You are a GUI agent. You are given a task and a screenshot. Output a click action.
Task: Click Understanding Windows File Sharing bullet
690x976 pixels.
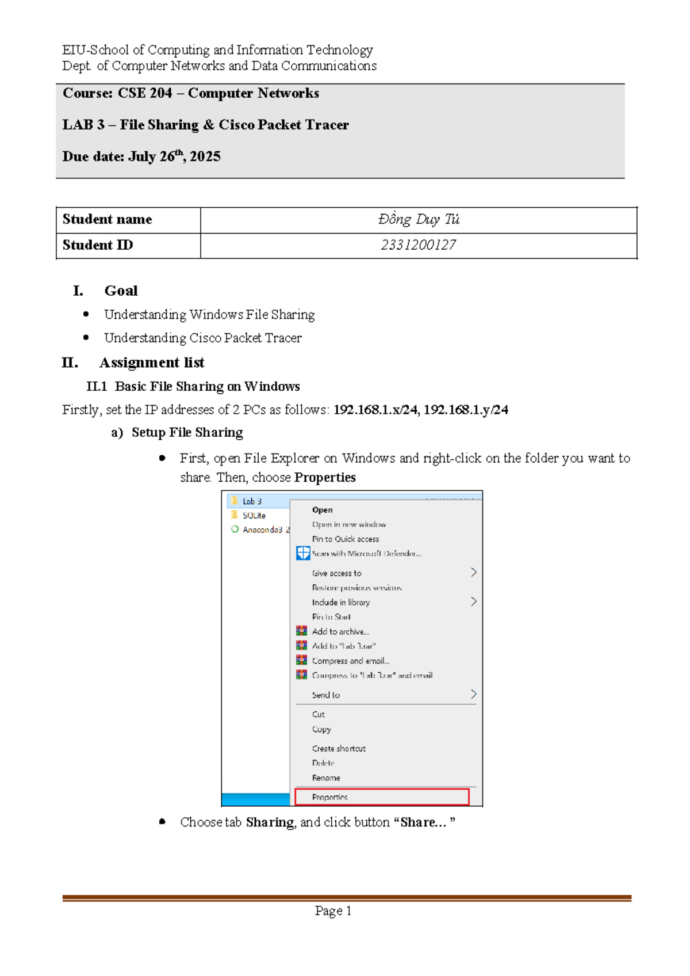(209, 315)
